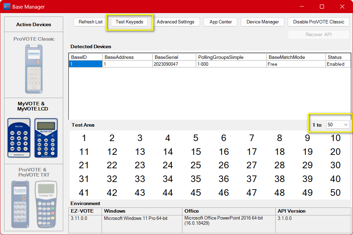This screenshot has height=235, width=353.
Task: Select the ProVOTE TXT keypad image
Action: click(46, 204)
